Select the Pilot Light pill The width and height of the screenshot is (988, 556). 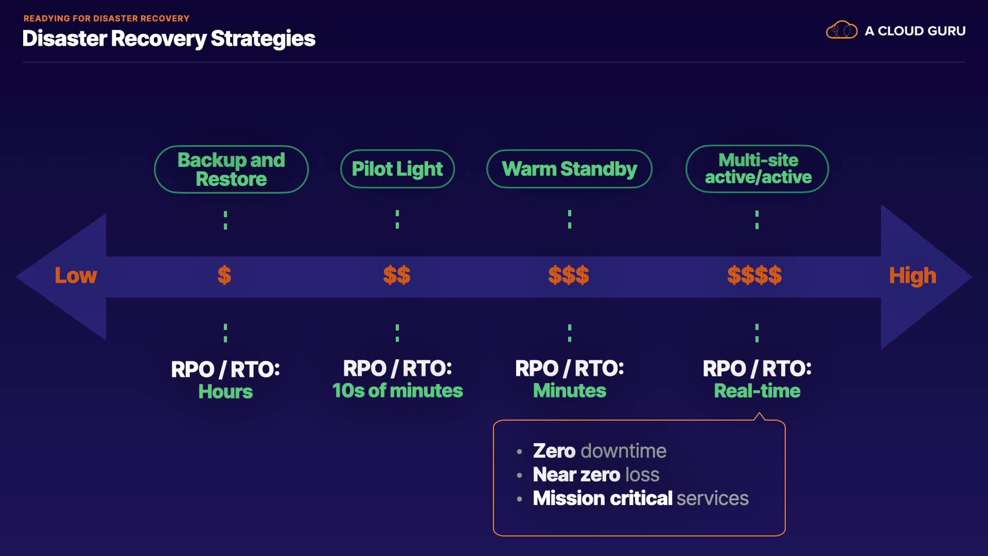pyautogui.click(x=397, y=169)
